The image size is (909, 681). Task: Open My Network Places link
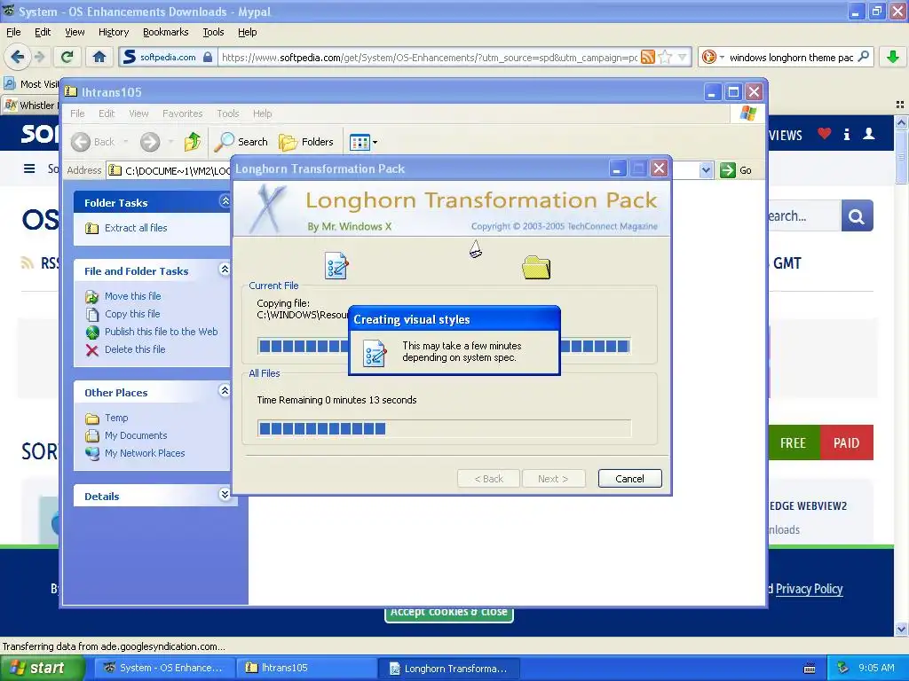tap(145, 453)
